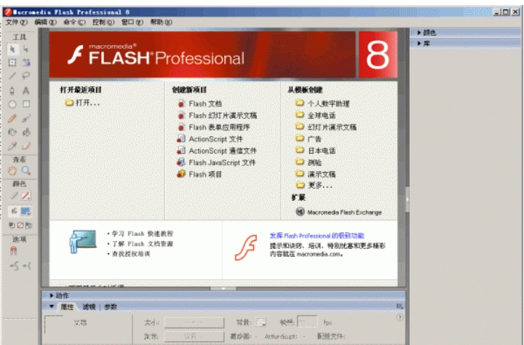Create an ActionScript 文件
The height and width of the screenshot is (345, 524).
pos(210,139)
